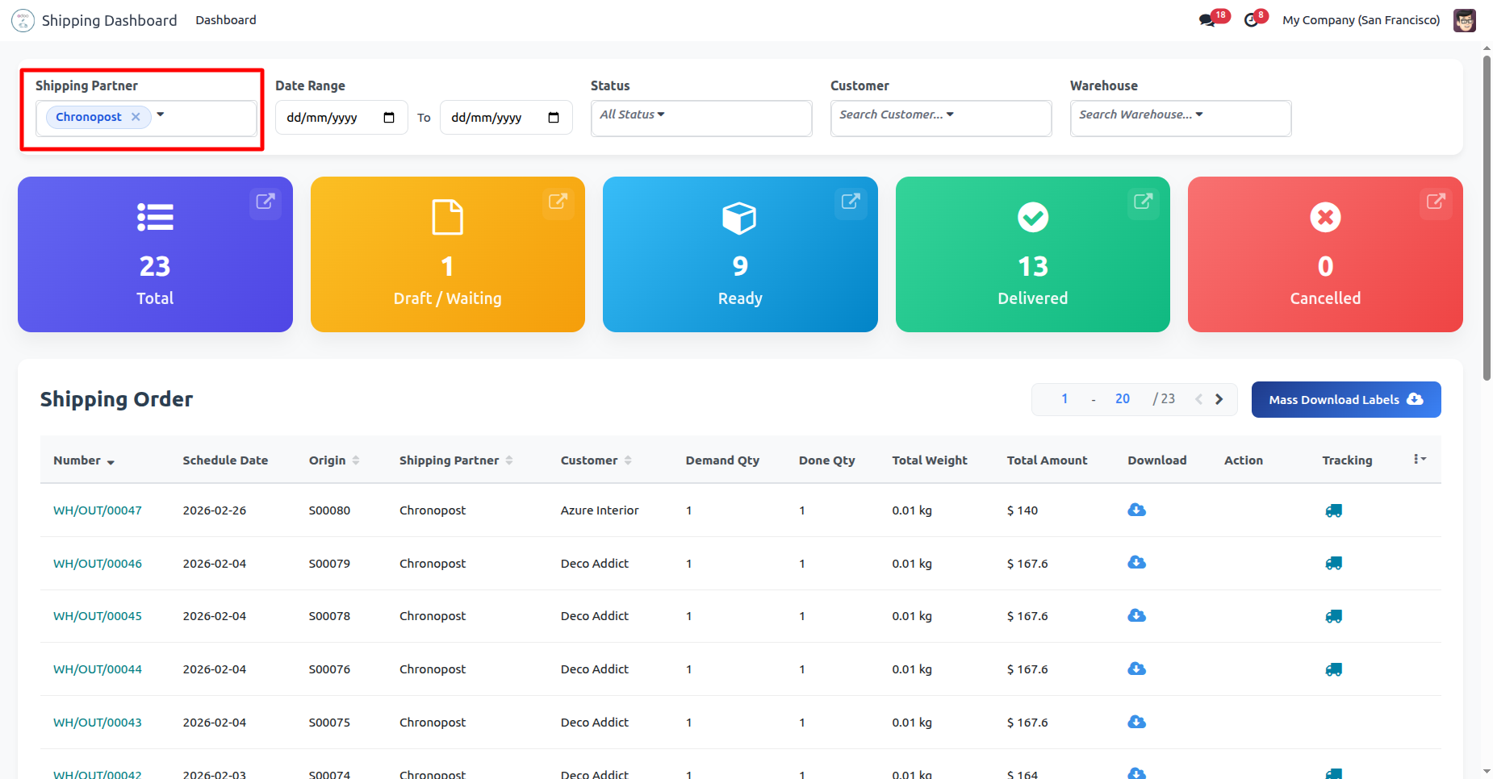Image resolution: width=1493 pixels, height=779 pixels.
Task: Open external link icon on Delivered card
Action: (1143, 201)
